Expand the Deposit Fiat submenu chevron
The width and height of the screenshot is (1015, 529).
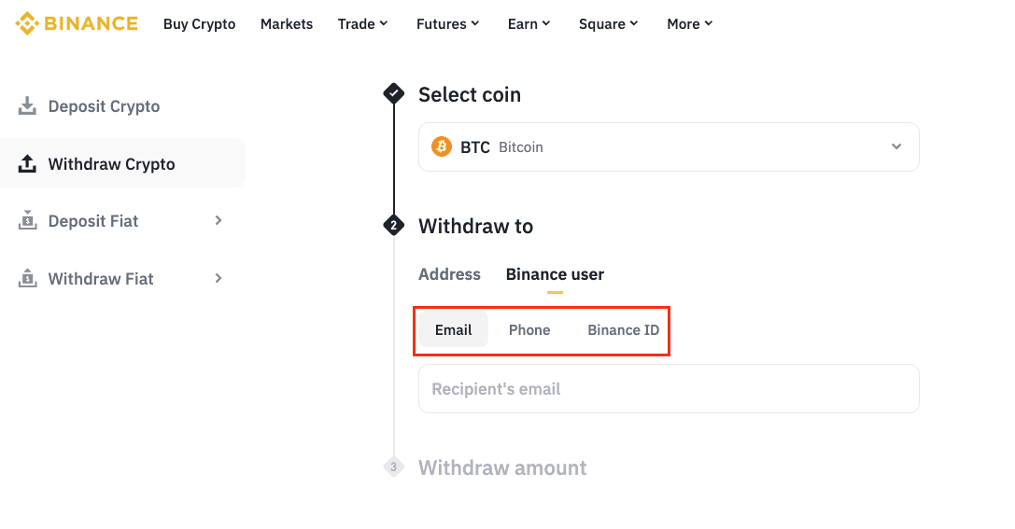(x=219, y=221)
